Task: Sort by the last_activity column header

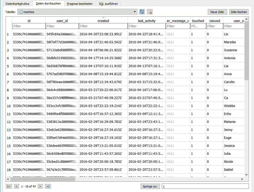Action: (147, 20)
